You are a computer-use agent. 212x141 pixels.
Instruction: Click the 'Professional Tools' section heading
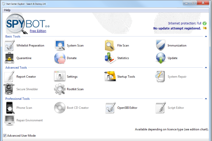(x=17, y=99)
